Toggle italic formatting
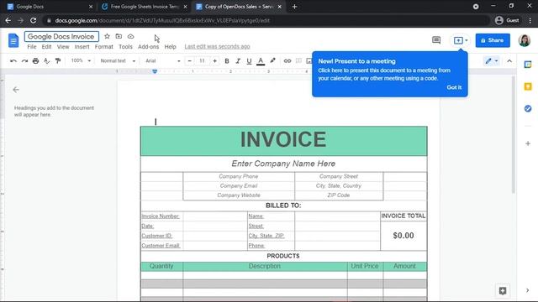This screenshot has height=302, width=538. tap(238, 61)
